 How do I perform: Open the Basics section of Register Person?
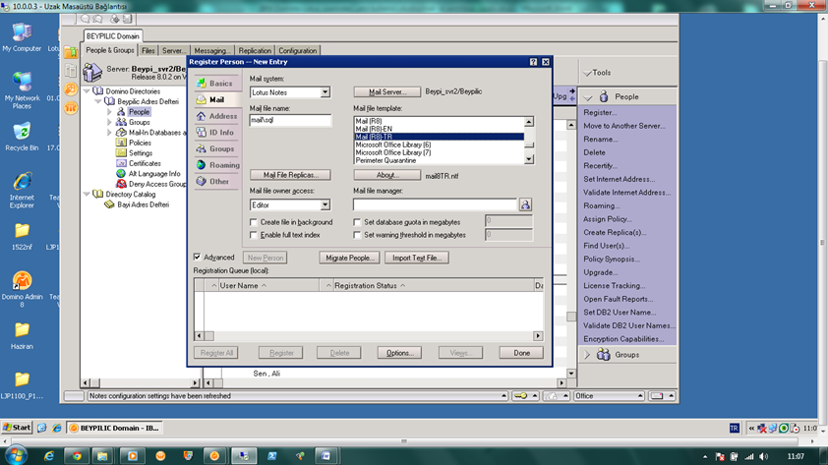(x=217, y=84)
